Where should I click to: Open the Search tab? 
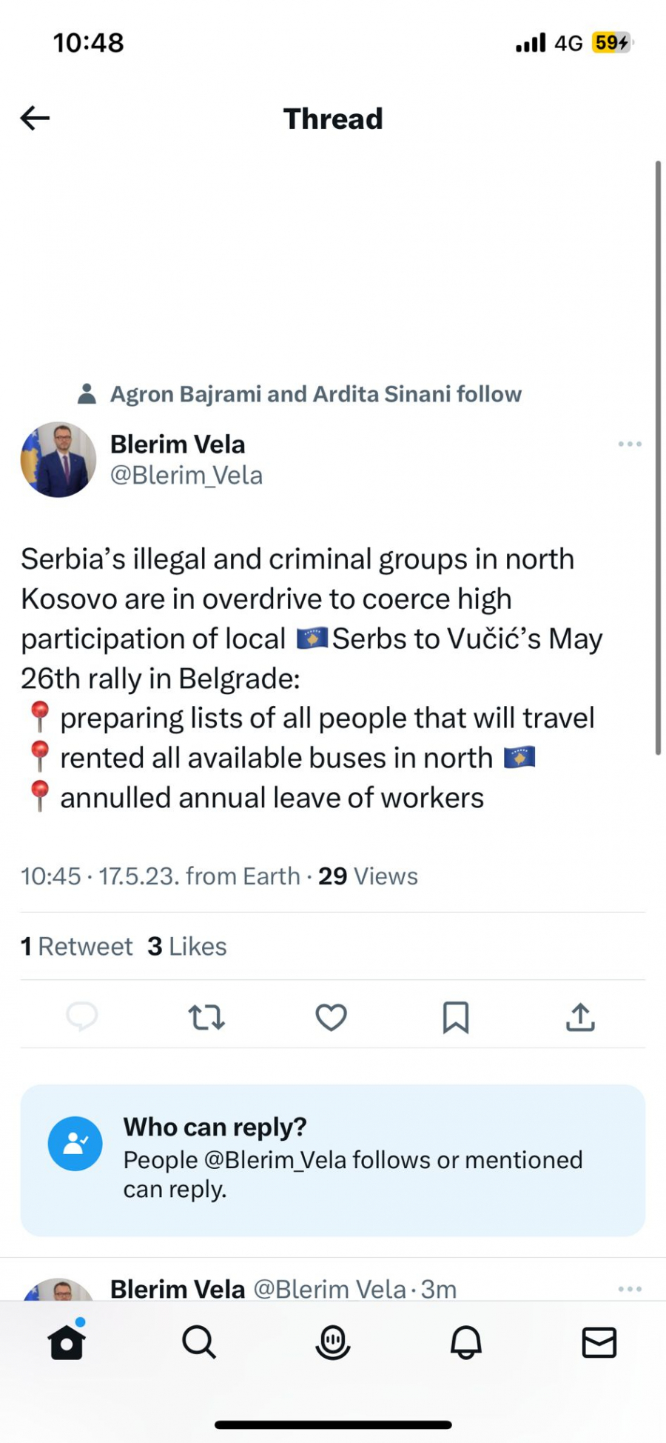[x=199, y=1342]
